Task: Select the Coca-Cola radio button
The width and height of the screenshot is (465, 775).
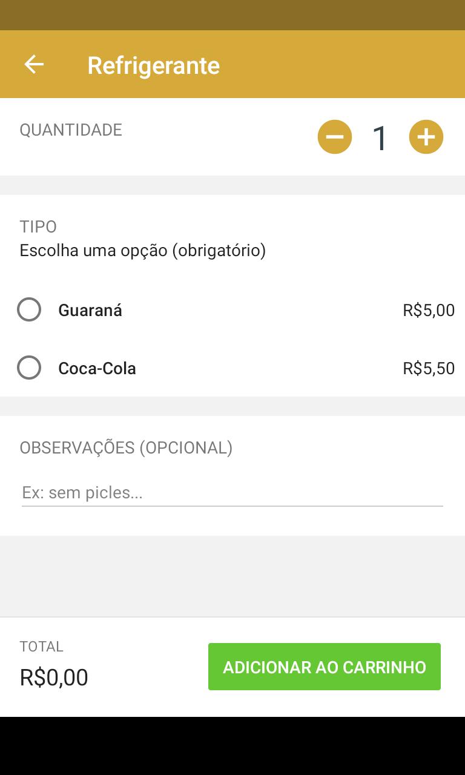Action: [29, 368]
